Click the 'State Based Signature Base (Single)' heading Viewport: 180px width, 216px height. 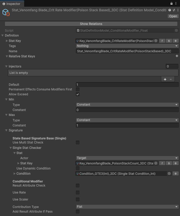click(x=39, y=138)
